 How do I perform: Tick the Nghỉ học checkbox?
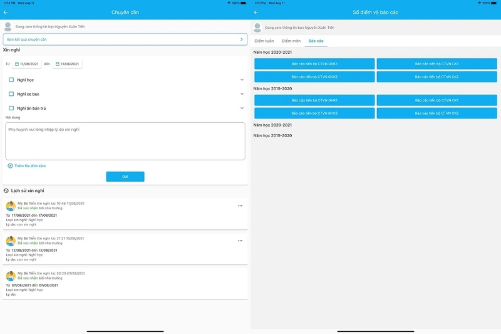coord(11,80)
